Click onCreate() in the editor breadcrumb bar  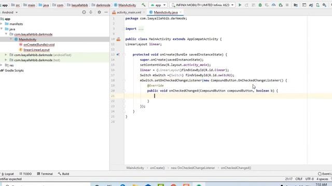tap(157, 168)
